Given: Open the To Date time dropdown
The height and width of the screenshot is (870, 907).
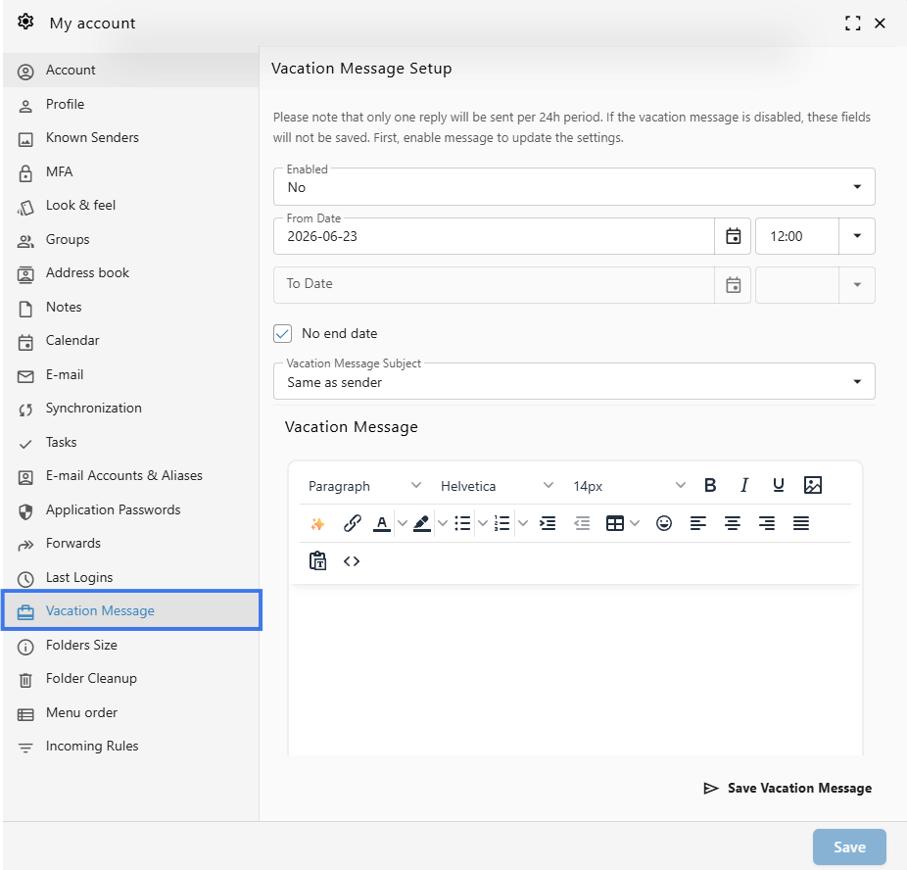Looking at the screenshot, I should click(857, 285).
